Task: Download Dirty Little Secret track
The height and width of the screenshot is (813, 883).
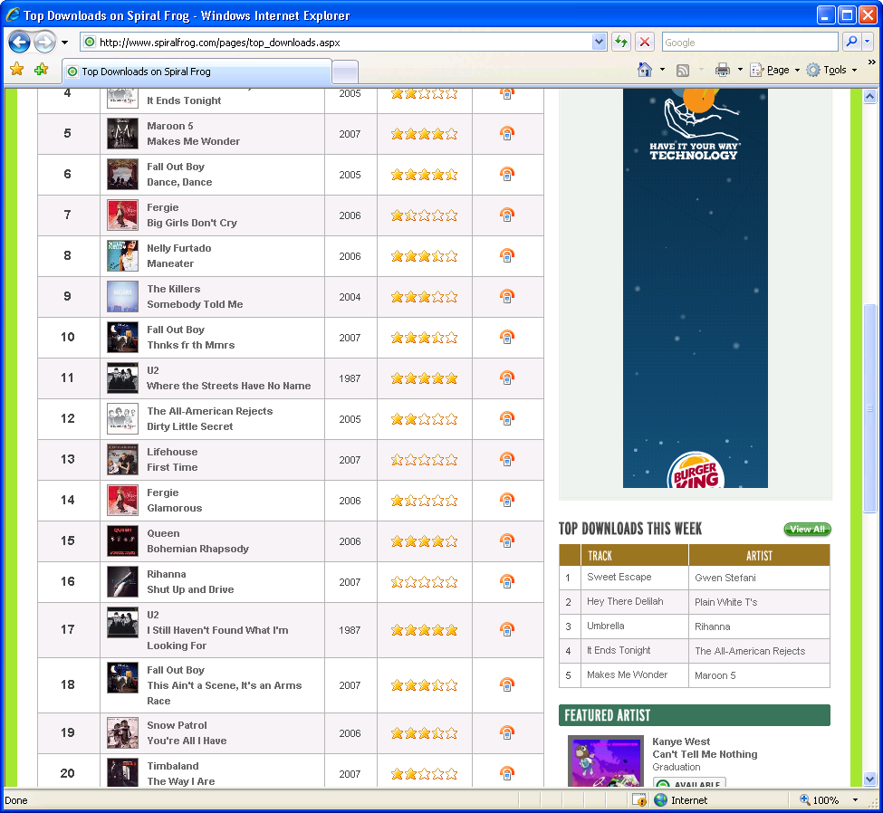Action: point(507,419)
